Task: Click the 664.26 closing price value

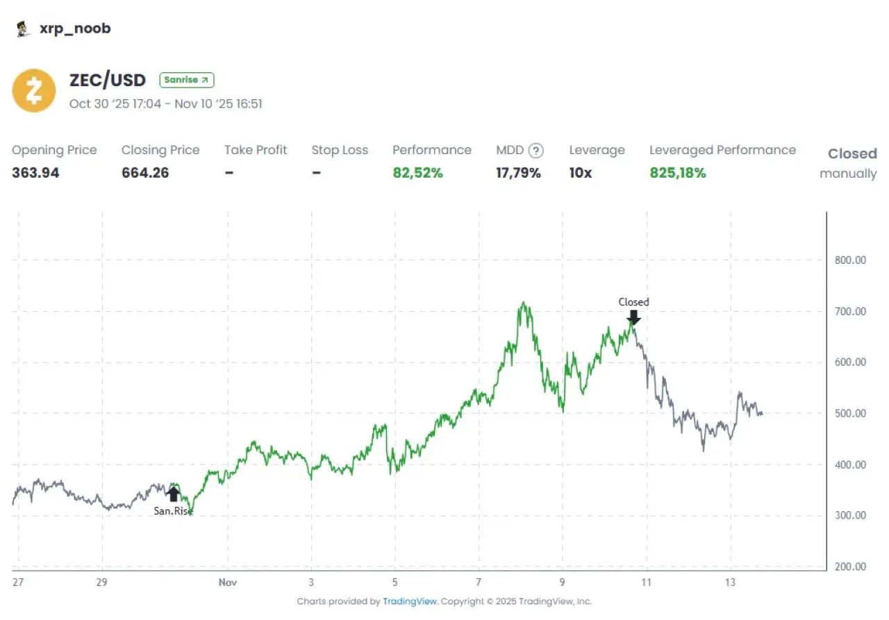Action: 145,174
